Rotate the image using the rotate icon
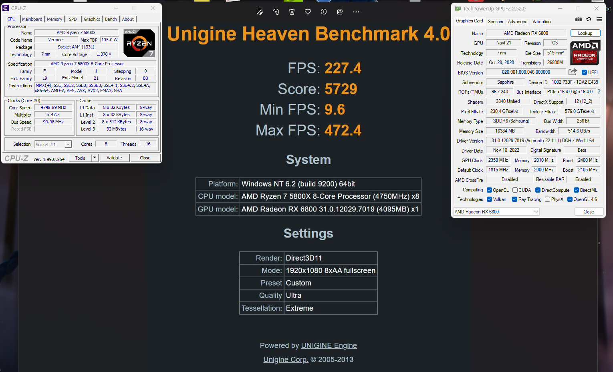The image size is (613, 372). point(276,12)
